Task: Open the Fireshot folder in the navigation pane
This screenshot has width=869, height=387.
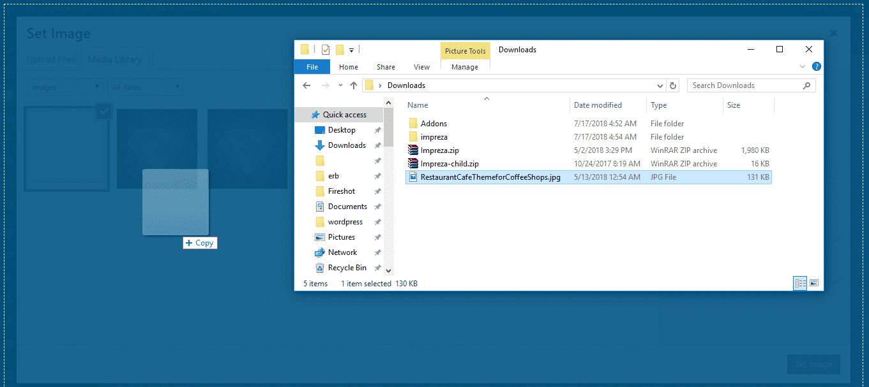Action: (341, 191)
